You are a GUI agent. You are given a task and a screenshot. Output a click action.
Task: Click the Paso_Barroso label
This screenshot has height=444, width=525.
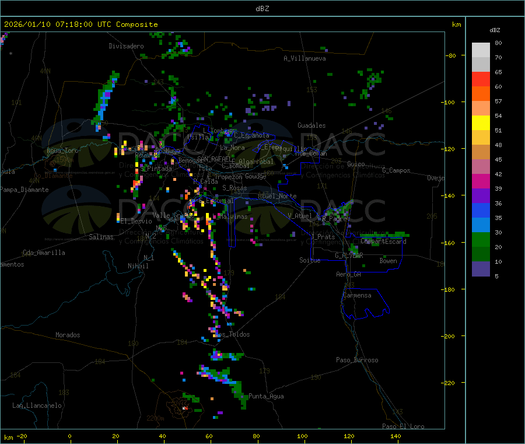coord(357,360)
